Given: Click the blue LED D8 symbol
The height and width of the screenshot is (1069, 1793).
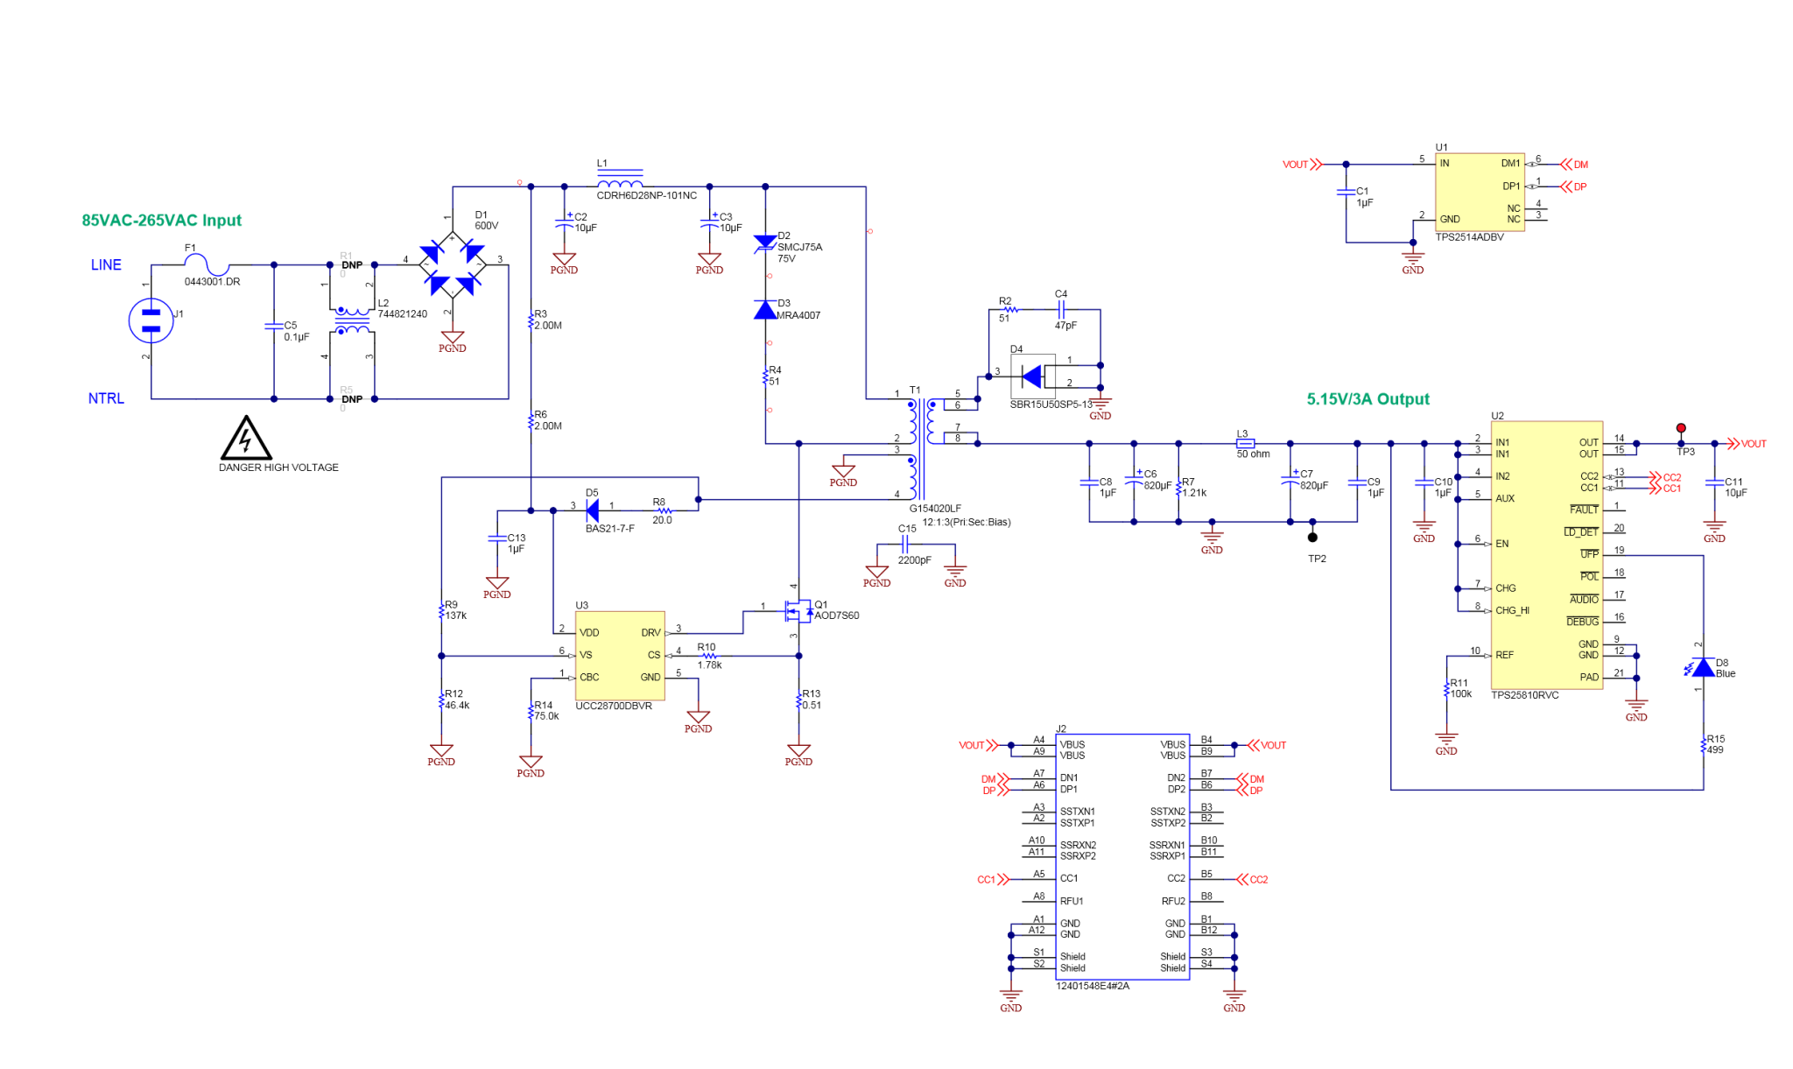Looking at the screenshot, I should click(1704, 669).
